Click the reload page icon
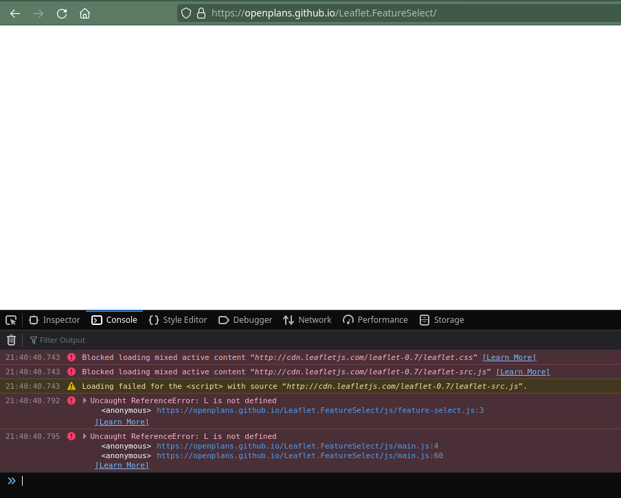The width and height of the screenshot is (621, 498). (x=61, y=12)
